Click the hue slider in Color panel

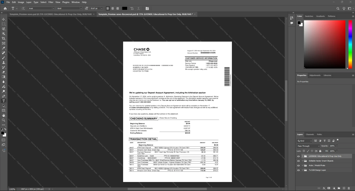tap(350, 45)
